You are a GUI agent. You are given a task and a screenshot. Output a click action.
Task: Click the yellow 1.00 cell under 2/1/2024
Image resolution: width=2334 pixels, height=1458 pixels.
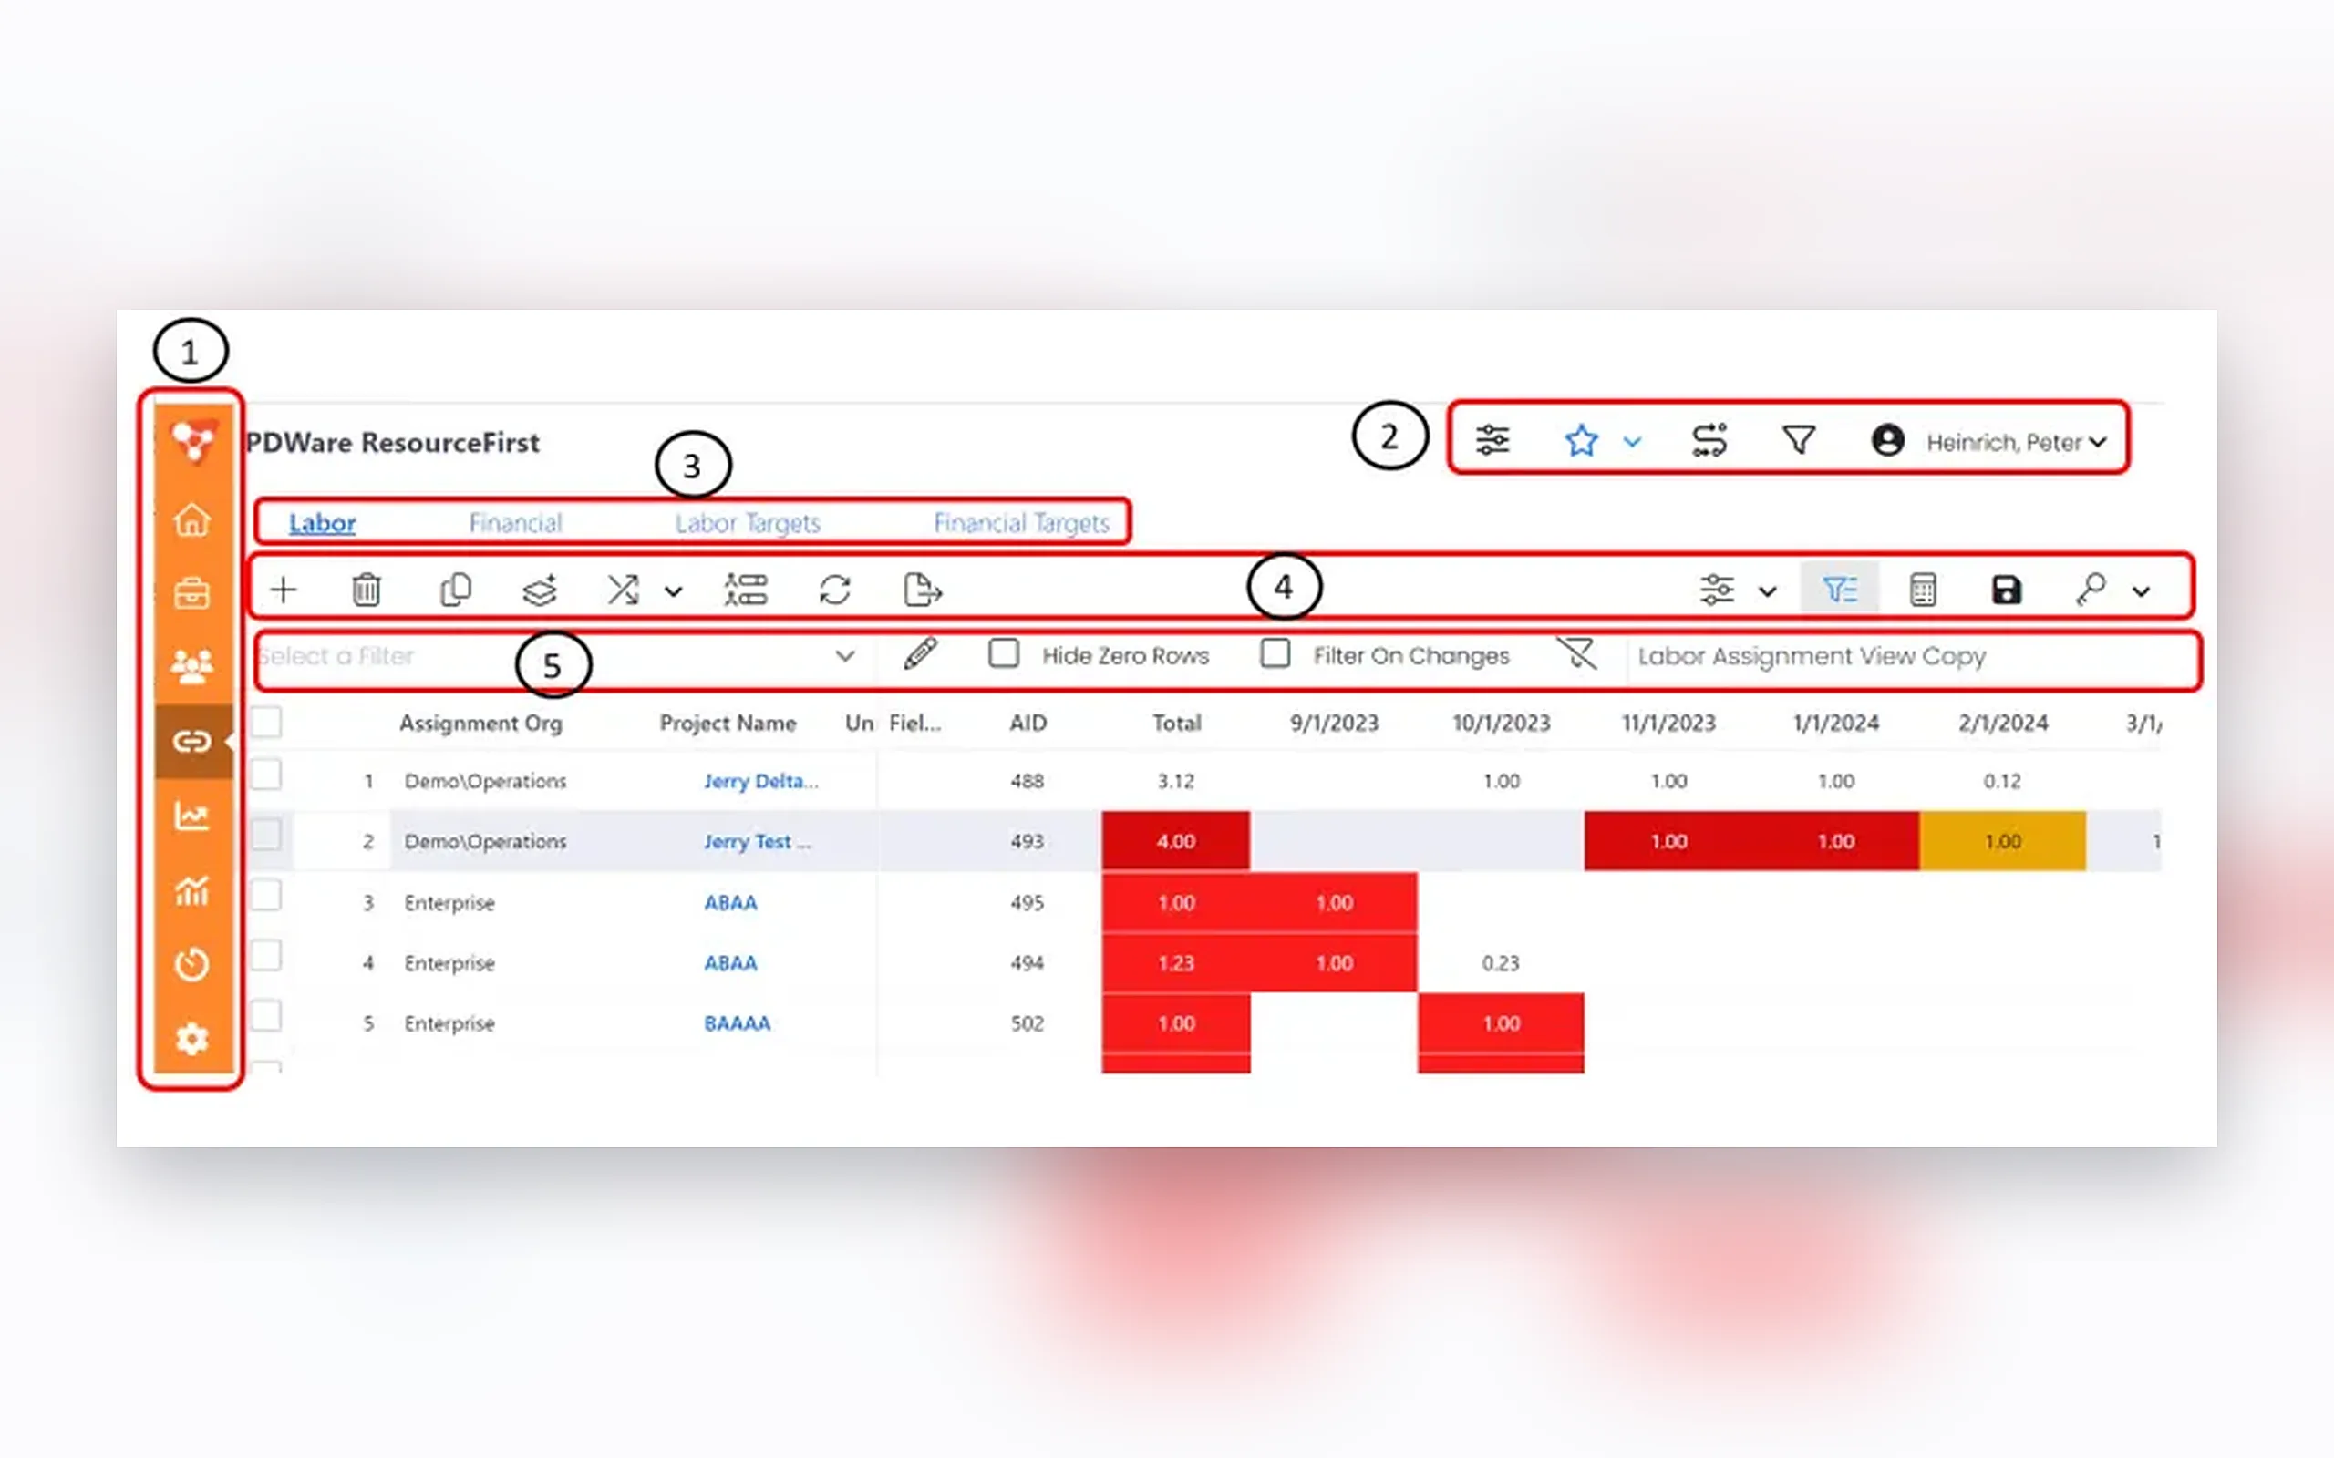[x=2002, y=841]
